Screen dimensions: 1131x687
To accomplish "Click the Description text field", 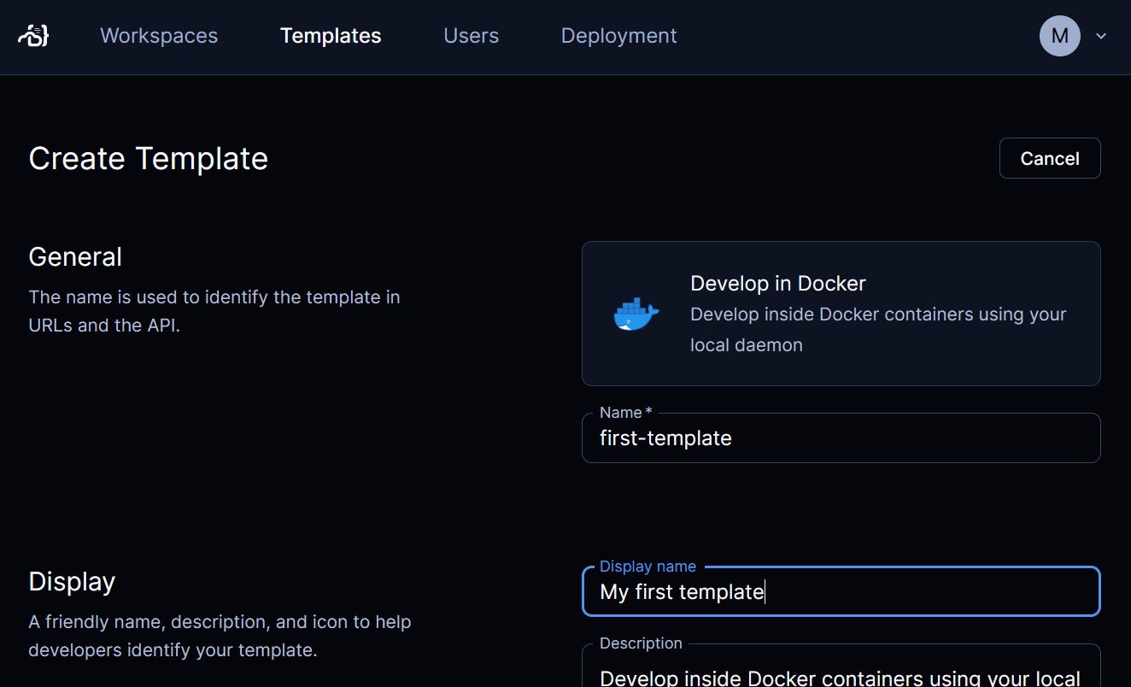I will 841,666.
